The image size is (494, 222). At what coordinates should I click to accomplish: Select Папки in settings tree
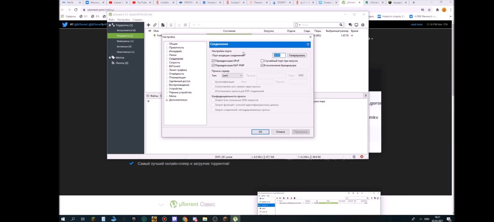173,55
